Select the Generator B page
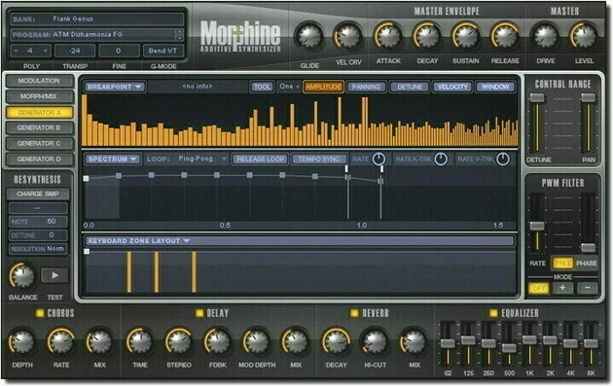Screen dimensions: 613x386 [x=39, y=127]
